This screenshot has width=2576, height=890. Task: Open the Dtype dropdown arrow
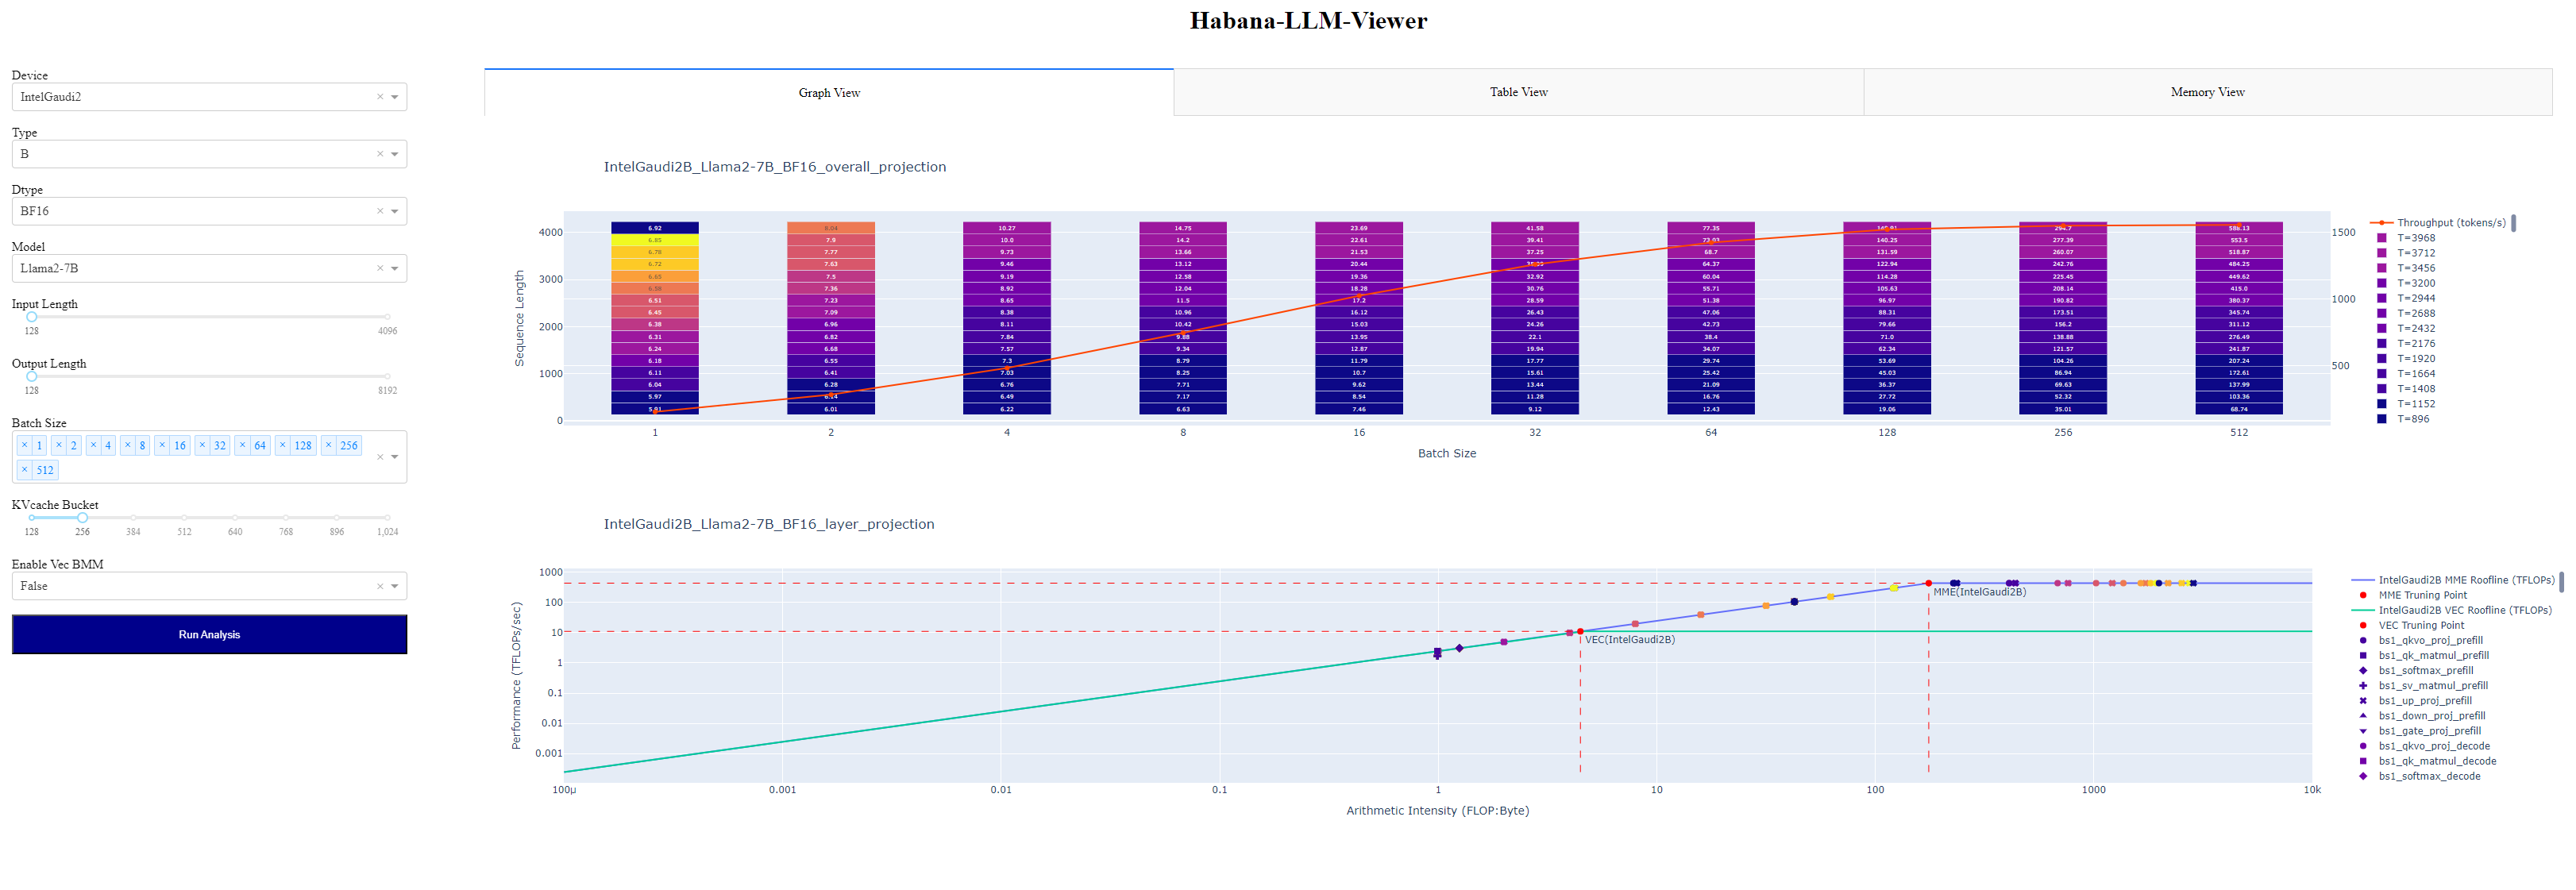click(395, 211)
